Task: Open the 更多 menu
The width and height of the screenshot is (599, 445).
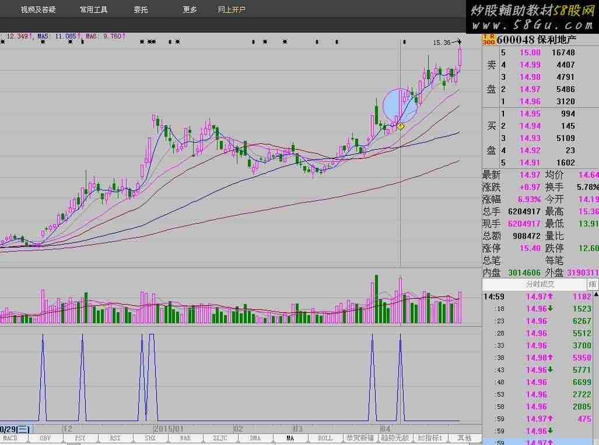Action: [x=190, y=10]
